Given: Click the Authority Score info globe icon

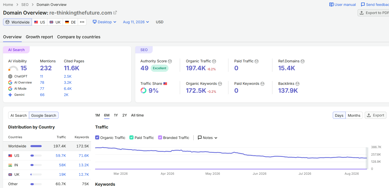Looking at the screenshot, I should [x=170, y=61].
